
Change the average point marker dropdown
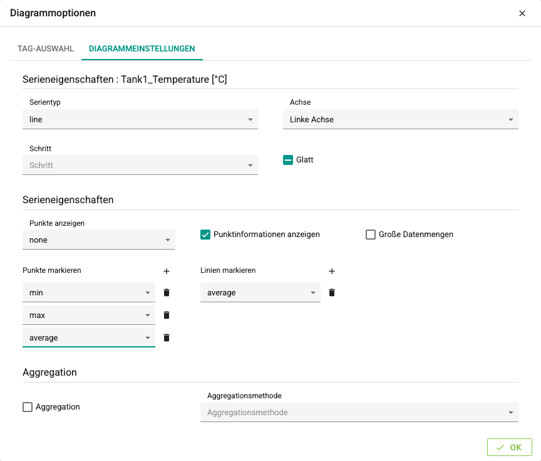(x=89, y=337)
